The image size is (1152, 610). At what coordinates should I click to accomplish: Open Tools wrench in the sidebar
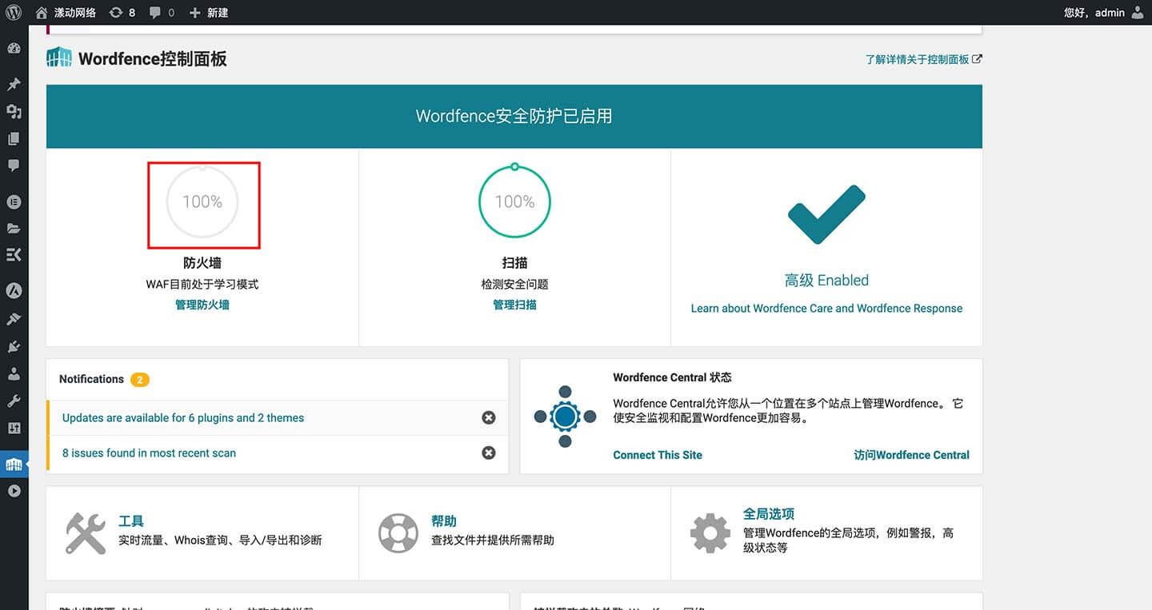[14, 401]
